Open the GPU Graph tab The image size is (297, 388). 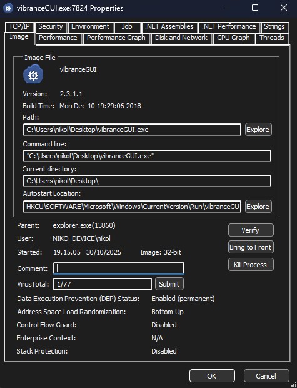(233, 38)
